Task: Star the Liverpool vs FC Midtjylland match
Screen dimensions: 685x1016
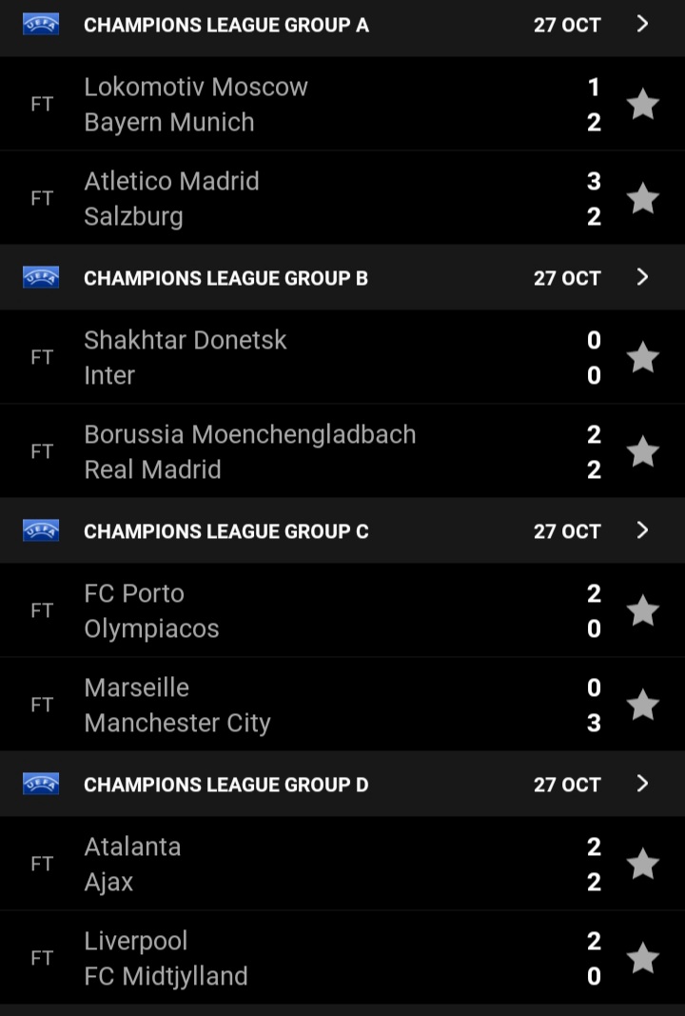Action: pos(642,958)
